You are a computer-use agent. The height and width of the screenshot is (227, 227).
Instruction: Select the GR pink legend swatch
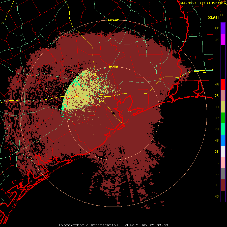(223, 95)
